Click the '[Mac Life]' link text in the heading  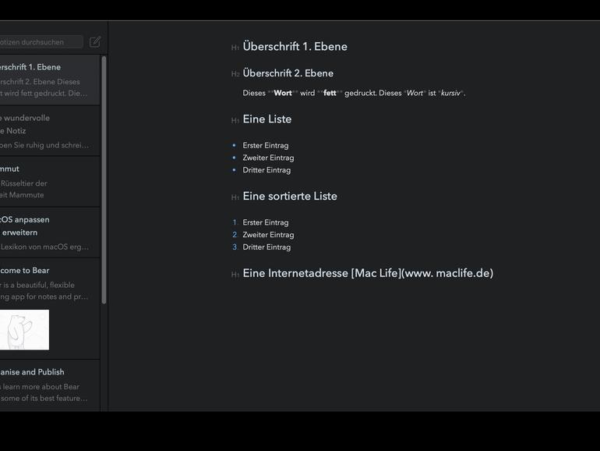(x=376, y=273)
